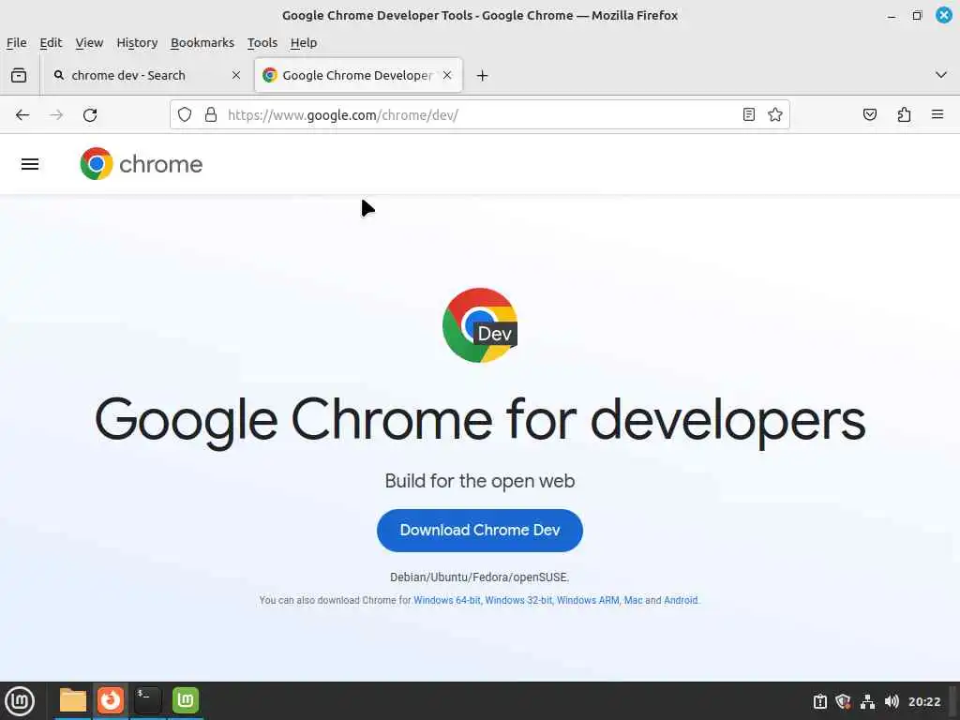The image size is (960, 720).
Task: Open the Linux Mint start menu
Action: pos(20,701)
